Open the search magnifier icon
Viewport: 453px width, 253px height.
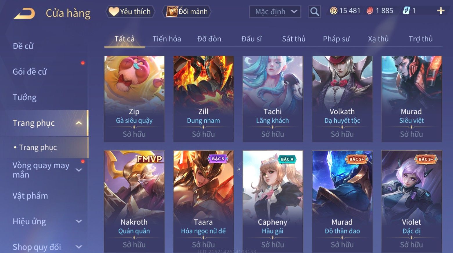315,12
